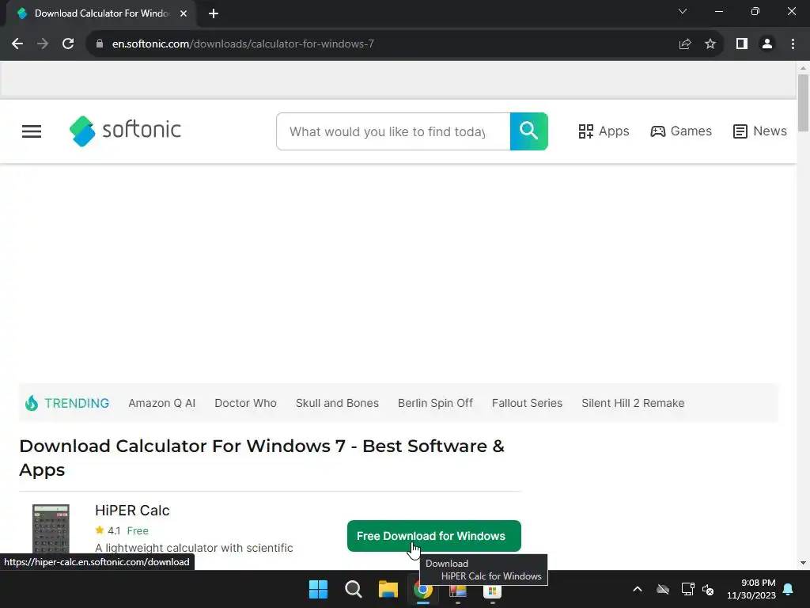Screen dimensions: 810x608
Task: Click the scrollbar down arrow
Action: [x=803, y=563]
